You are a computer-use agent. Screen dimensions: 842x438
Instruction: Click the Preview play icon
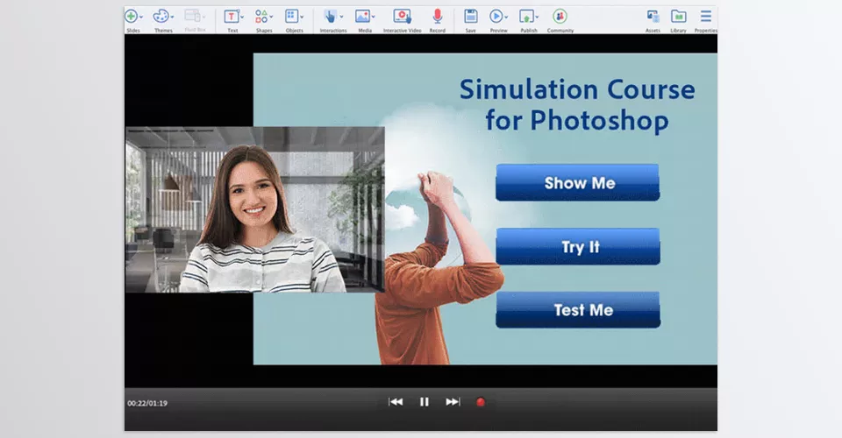(496, 16)
